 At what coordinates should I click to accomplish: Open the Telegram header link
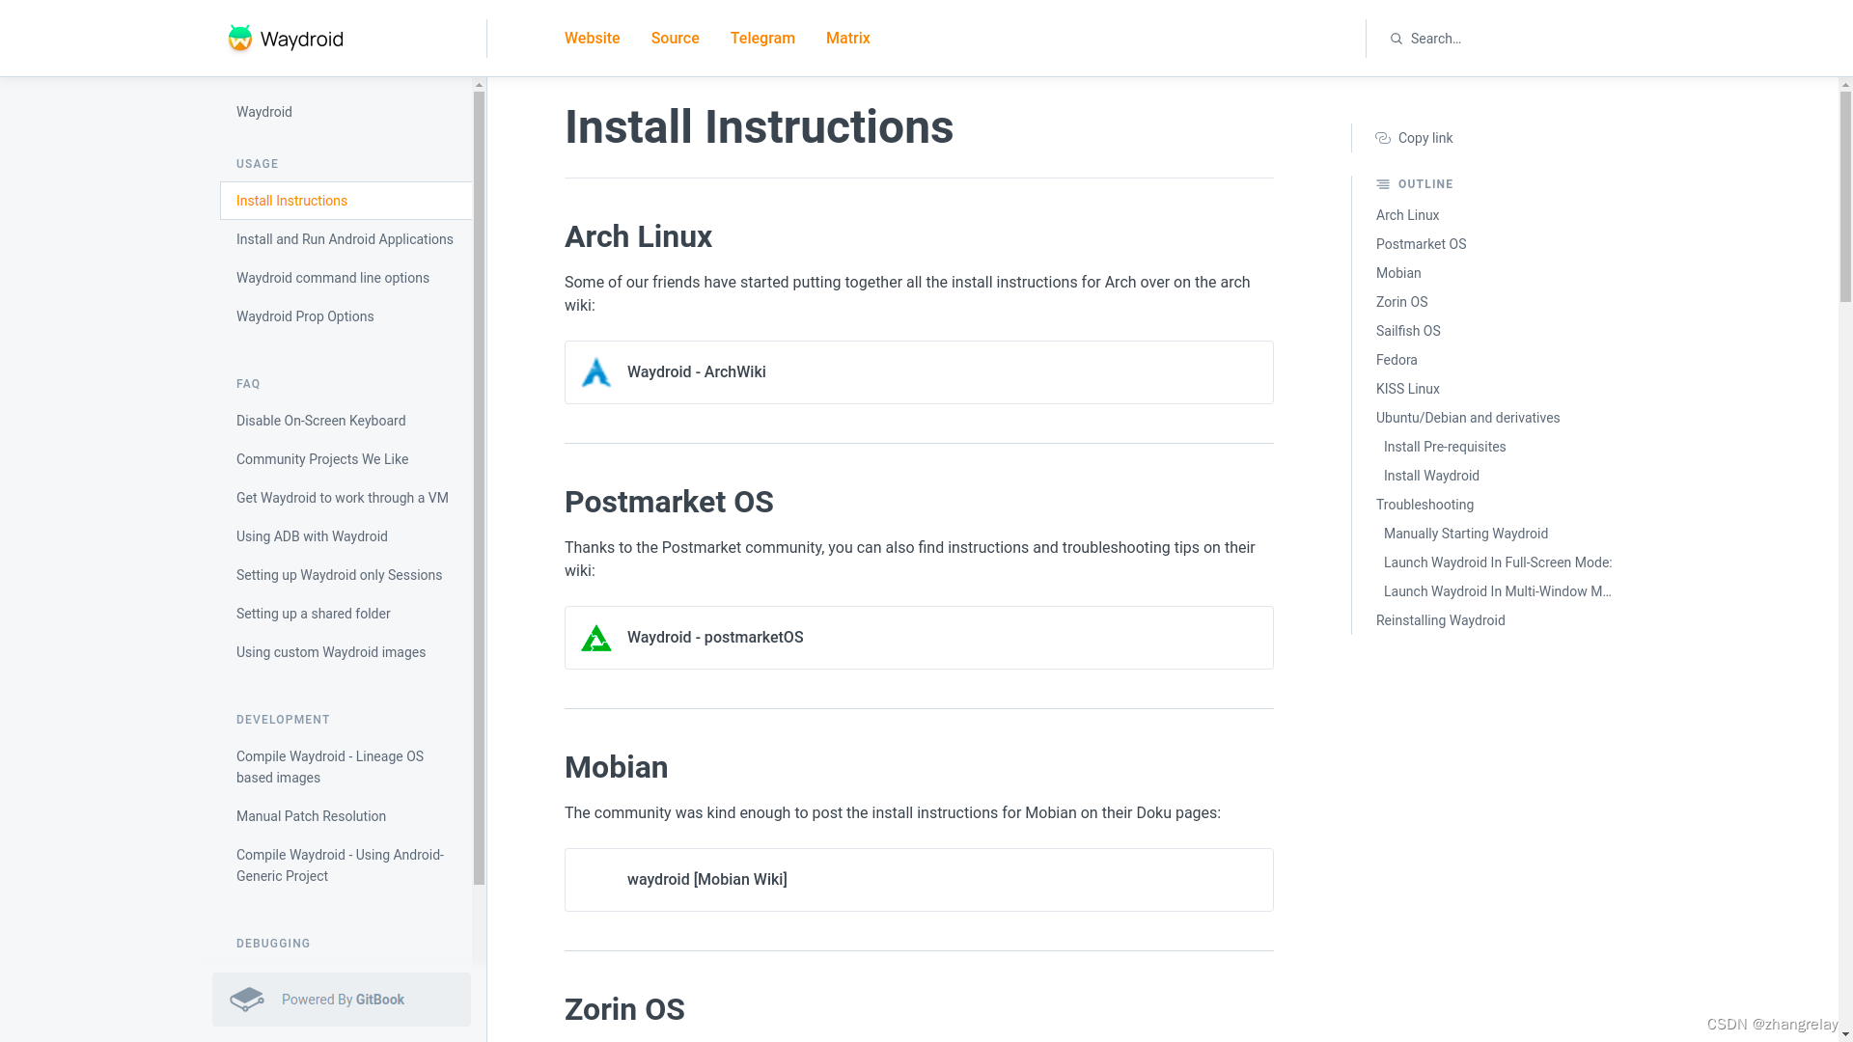coord(762,39)
